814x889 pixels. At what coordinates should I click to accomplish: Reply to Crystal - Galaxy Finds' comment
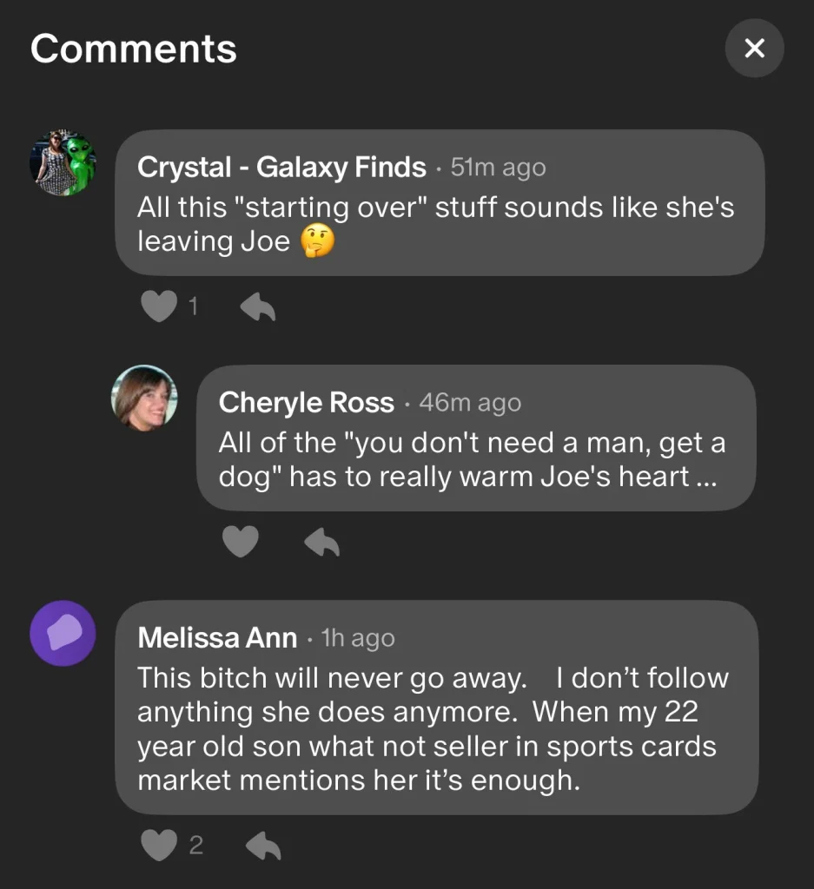[x=257, y=306]
